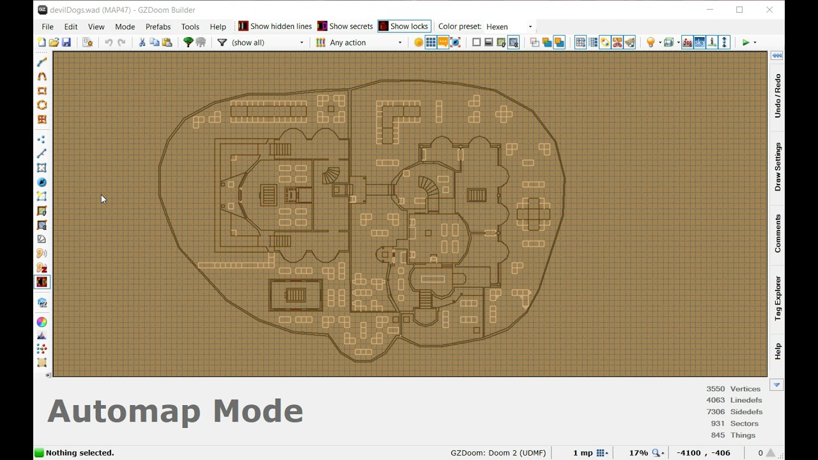
Task: Toggle the fog rendering button
Action: click(687, 42)
